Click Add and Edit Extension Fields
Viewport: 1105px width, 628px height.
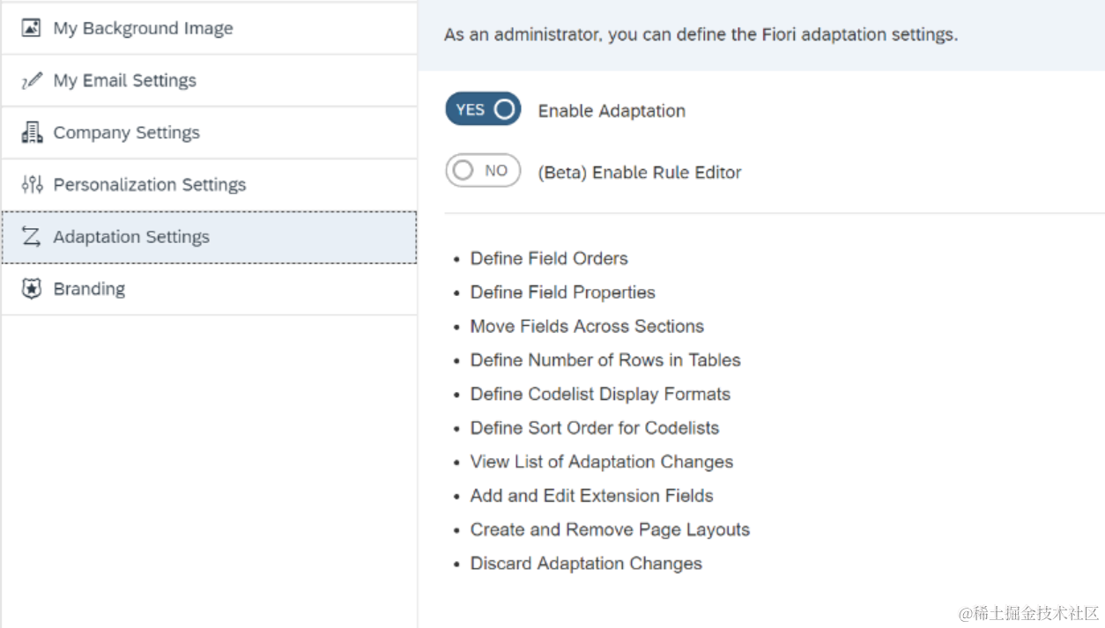click(591, 496)
